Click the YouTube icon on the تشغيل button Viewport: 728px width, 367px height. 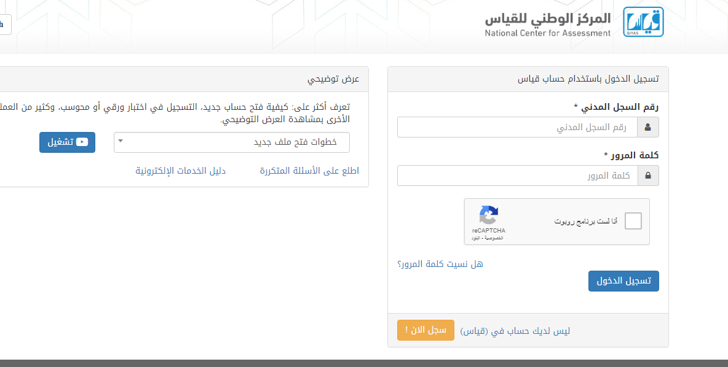[82, 142]
